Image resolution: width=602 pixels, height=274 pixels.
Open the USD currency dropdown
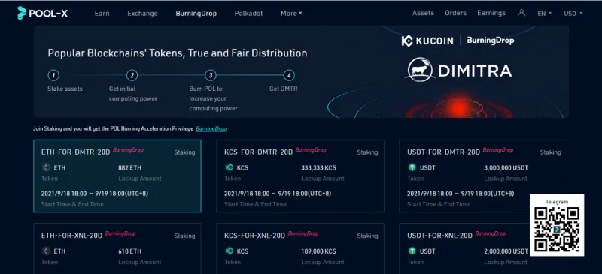pyautogui.click(x=573, y=14)
